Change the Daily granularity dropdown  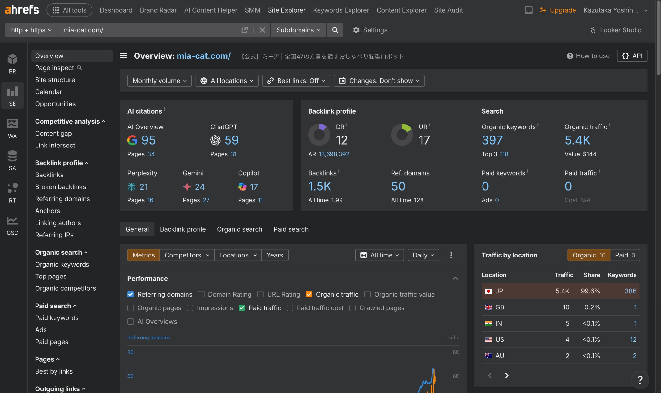[423, 255]
